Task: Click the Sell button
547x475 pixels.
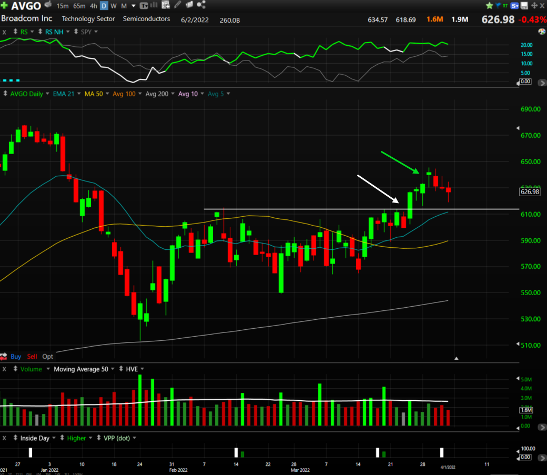Action: click(32, 356)
